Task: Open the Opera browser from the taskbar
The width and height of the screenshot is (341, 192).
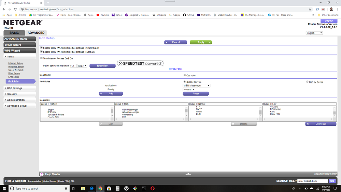Action: (153, 188)
